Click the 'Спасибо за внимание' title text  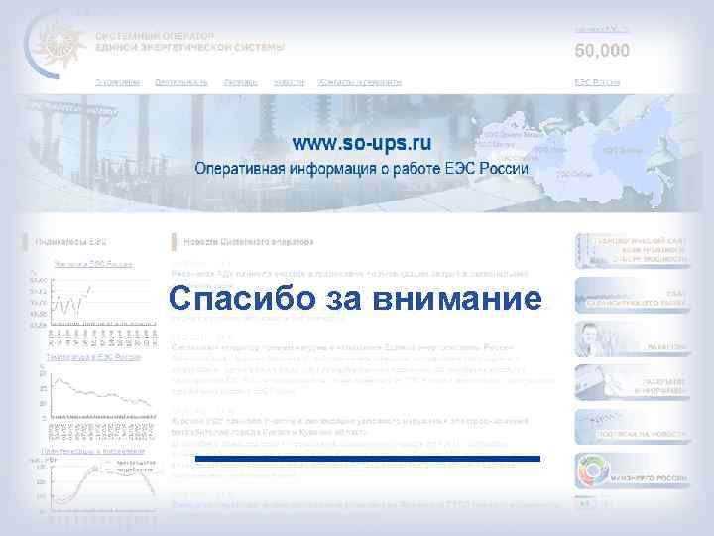tap(355, 298)
